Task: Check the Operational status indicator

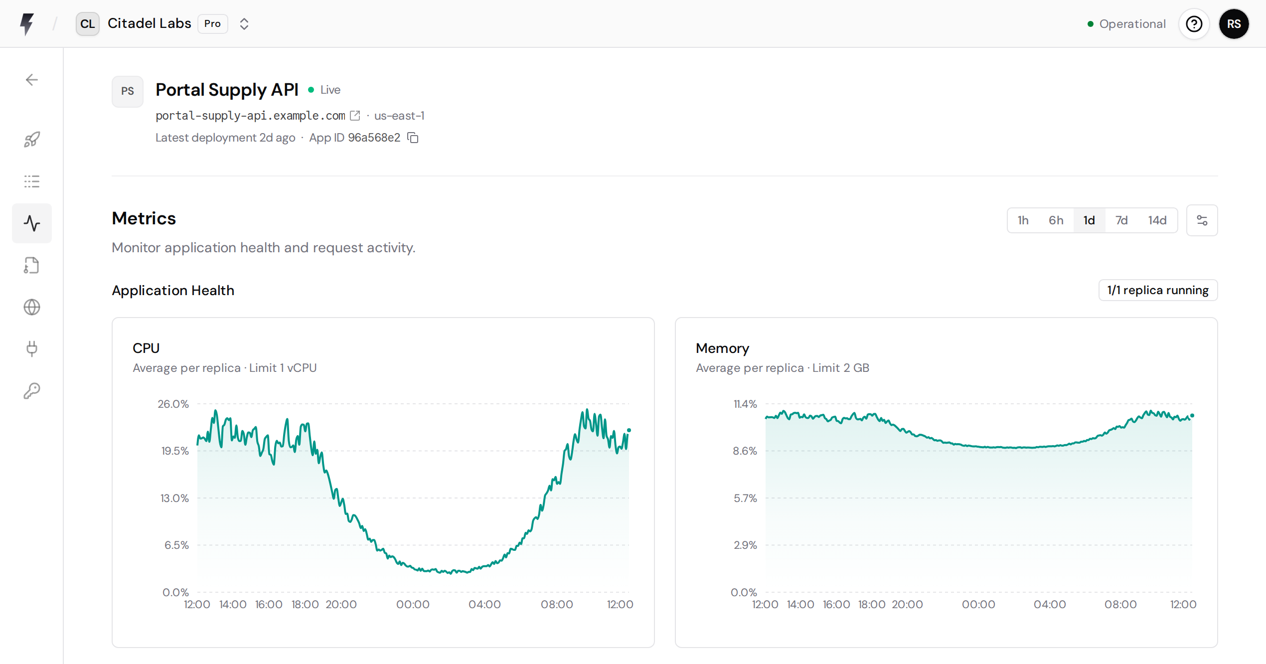Action: click(x=1126, y=24)
